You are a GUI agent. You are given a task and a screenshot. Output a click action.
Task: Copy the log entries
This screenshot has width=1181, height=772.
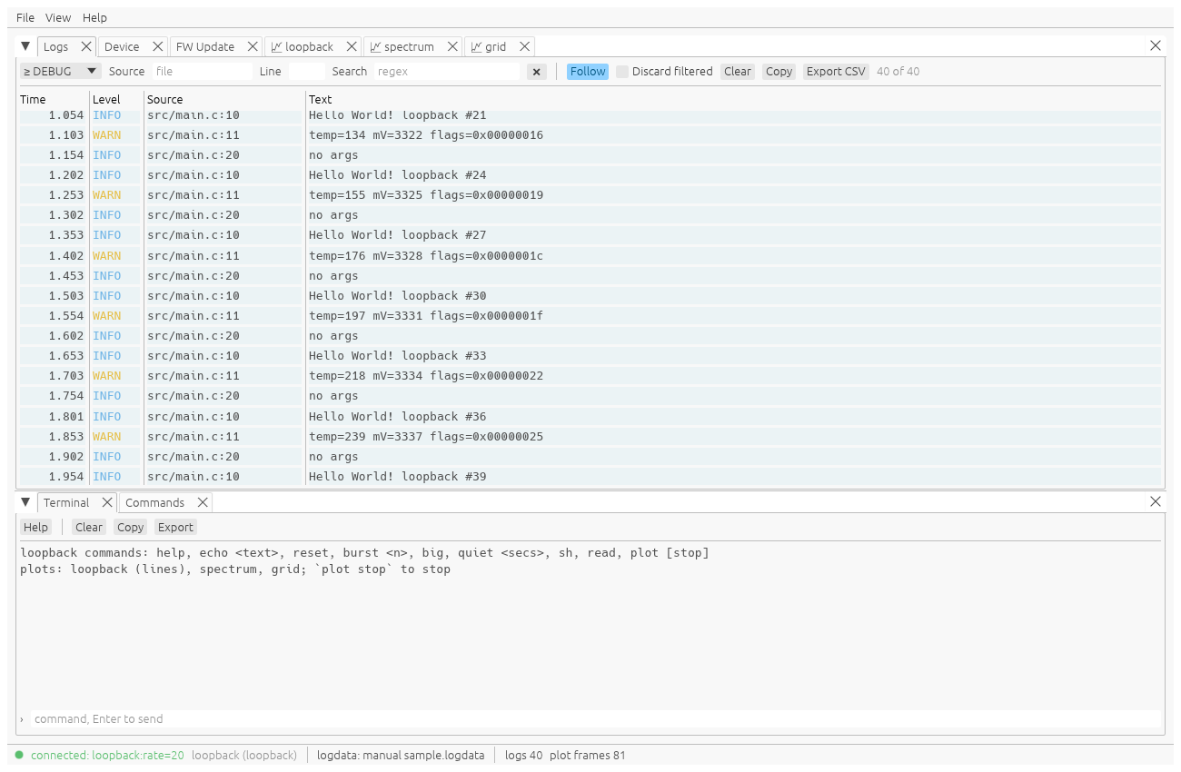point(779,72)
